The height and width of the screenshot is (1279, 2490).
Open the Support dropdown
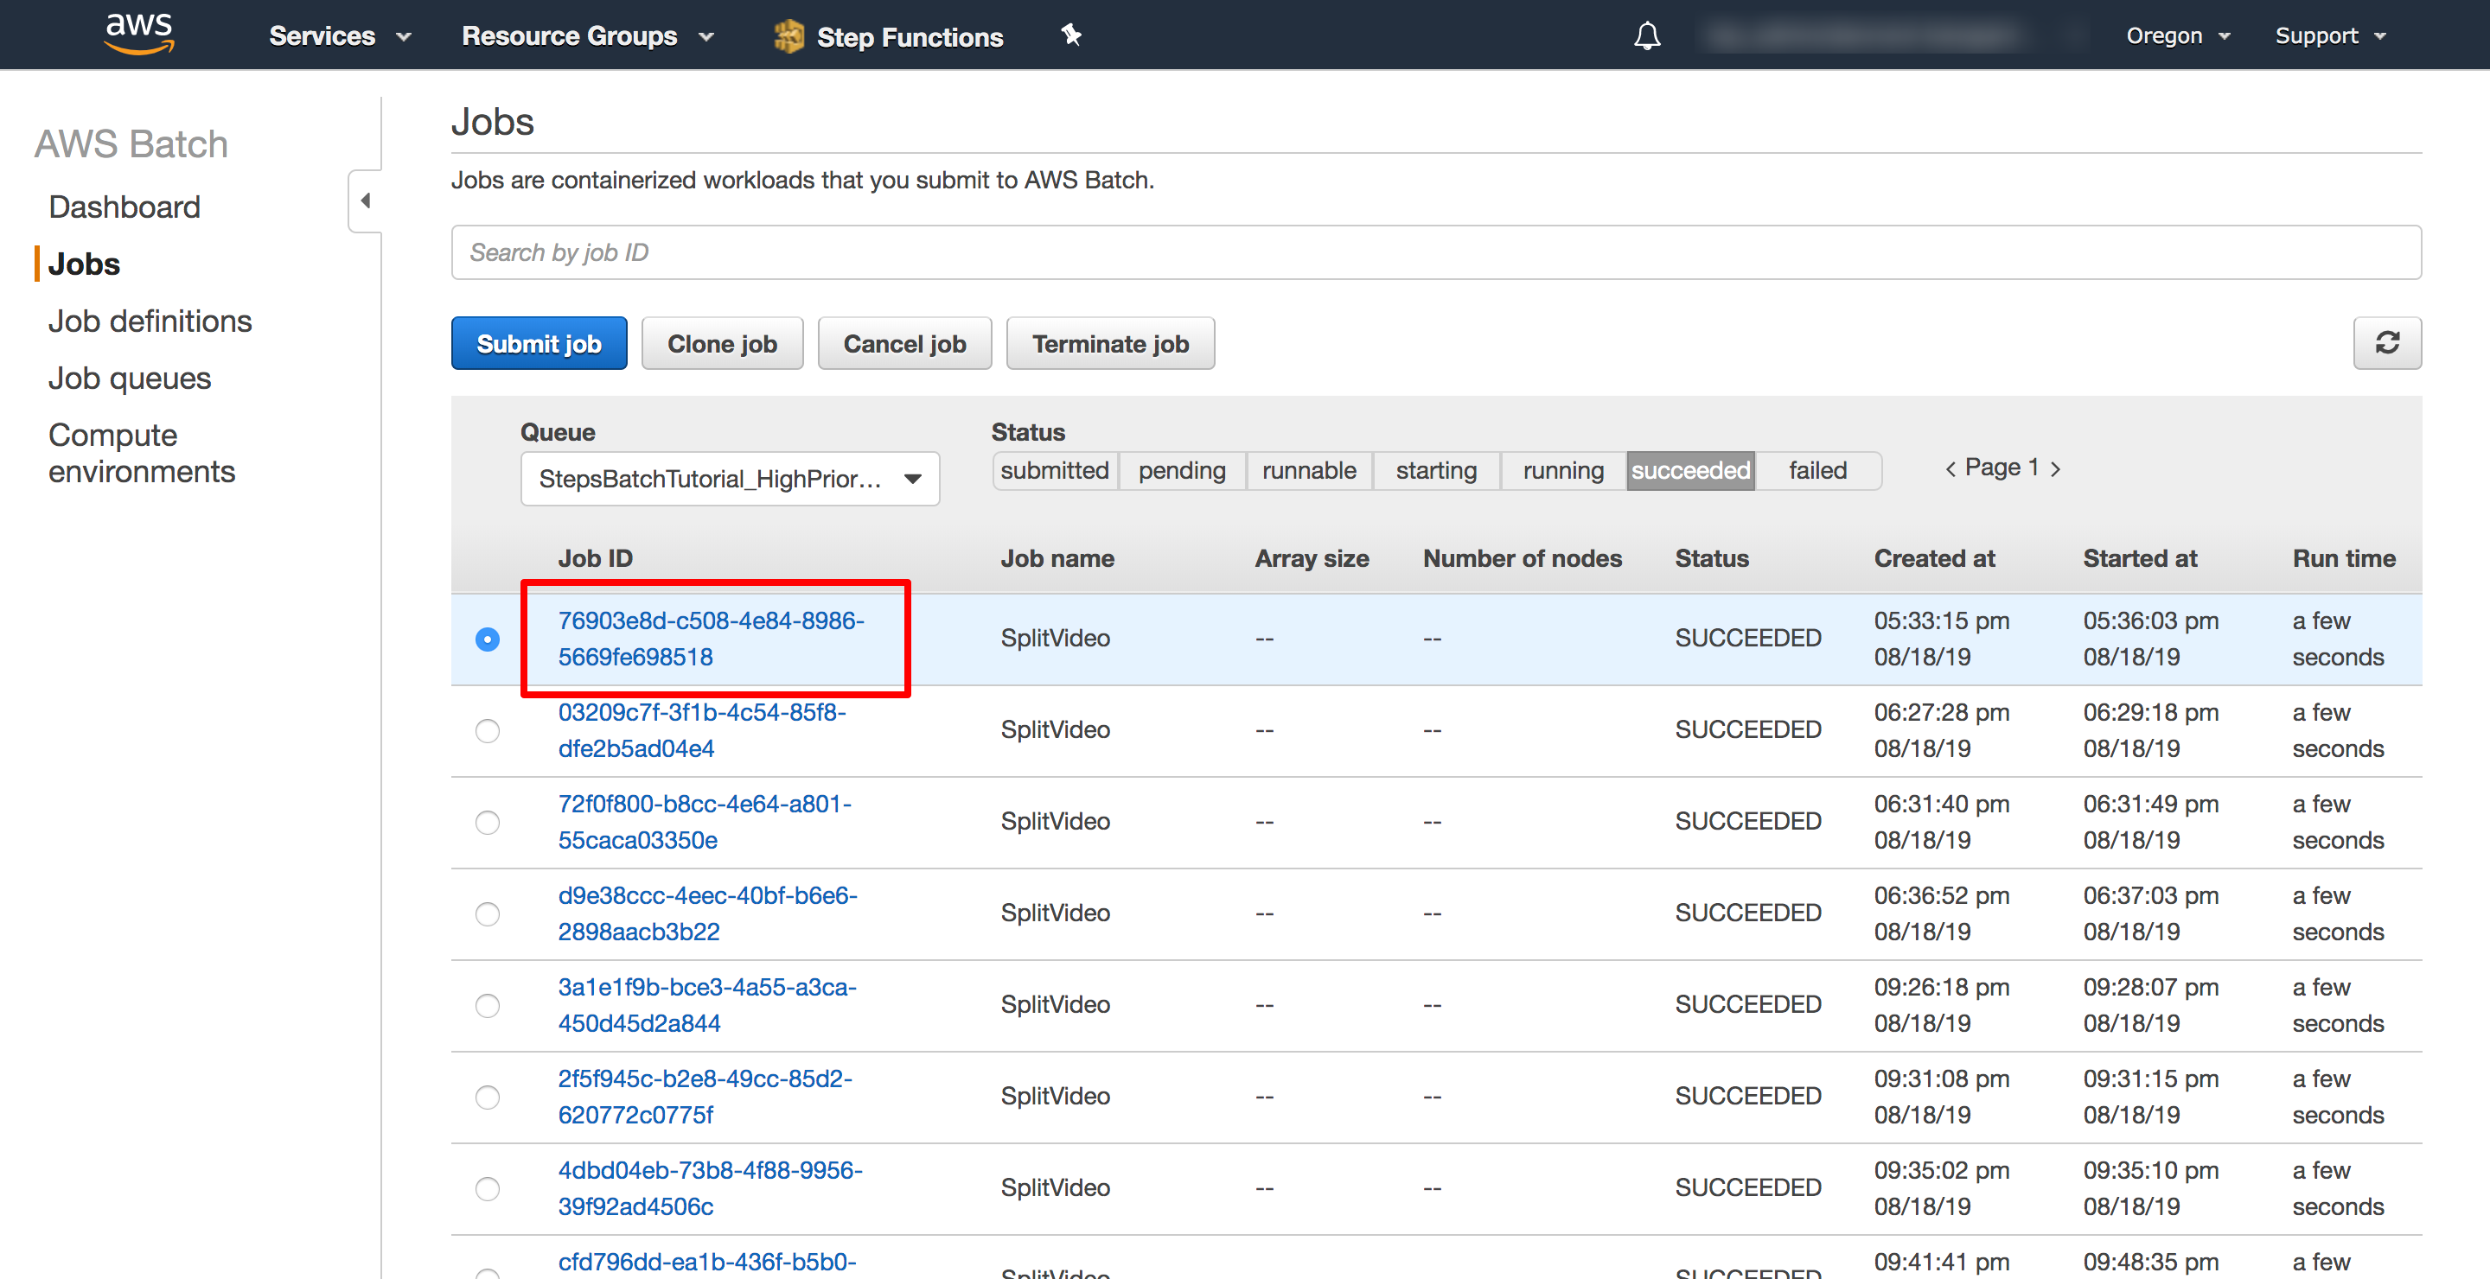click(2331, 35)
